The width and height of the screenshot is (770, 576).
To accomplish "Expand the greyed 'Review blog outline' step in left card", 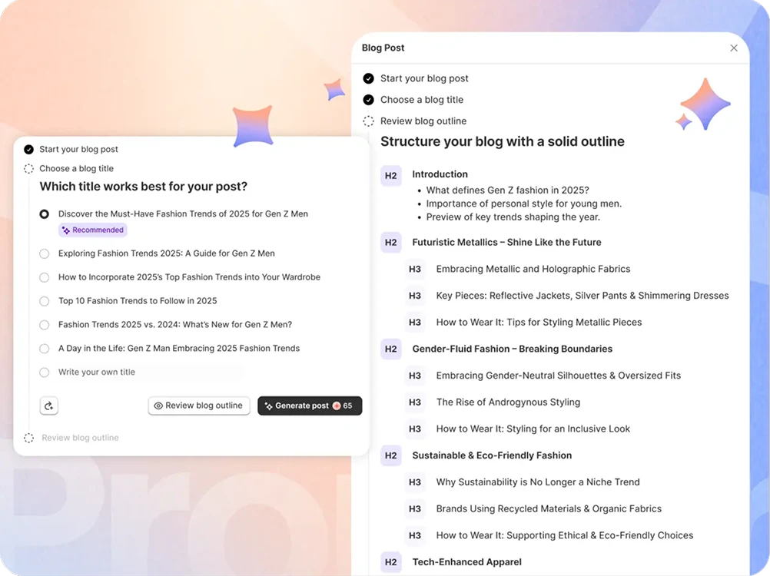I will tap(80, 438).
